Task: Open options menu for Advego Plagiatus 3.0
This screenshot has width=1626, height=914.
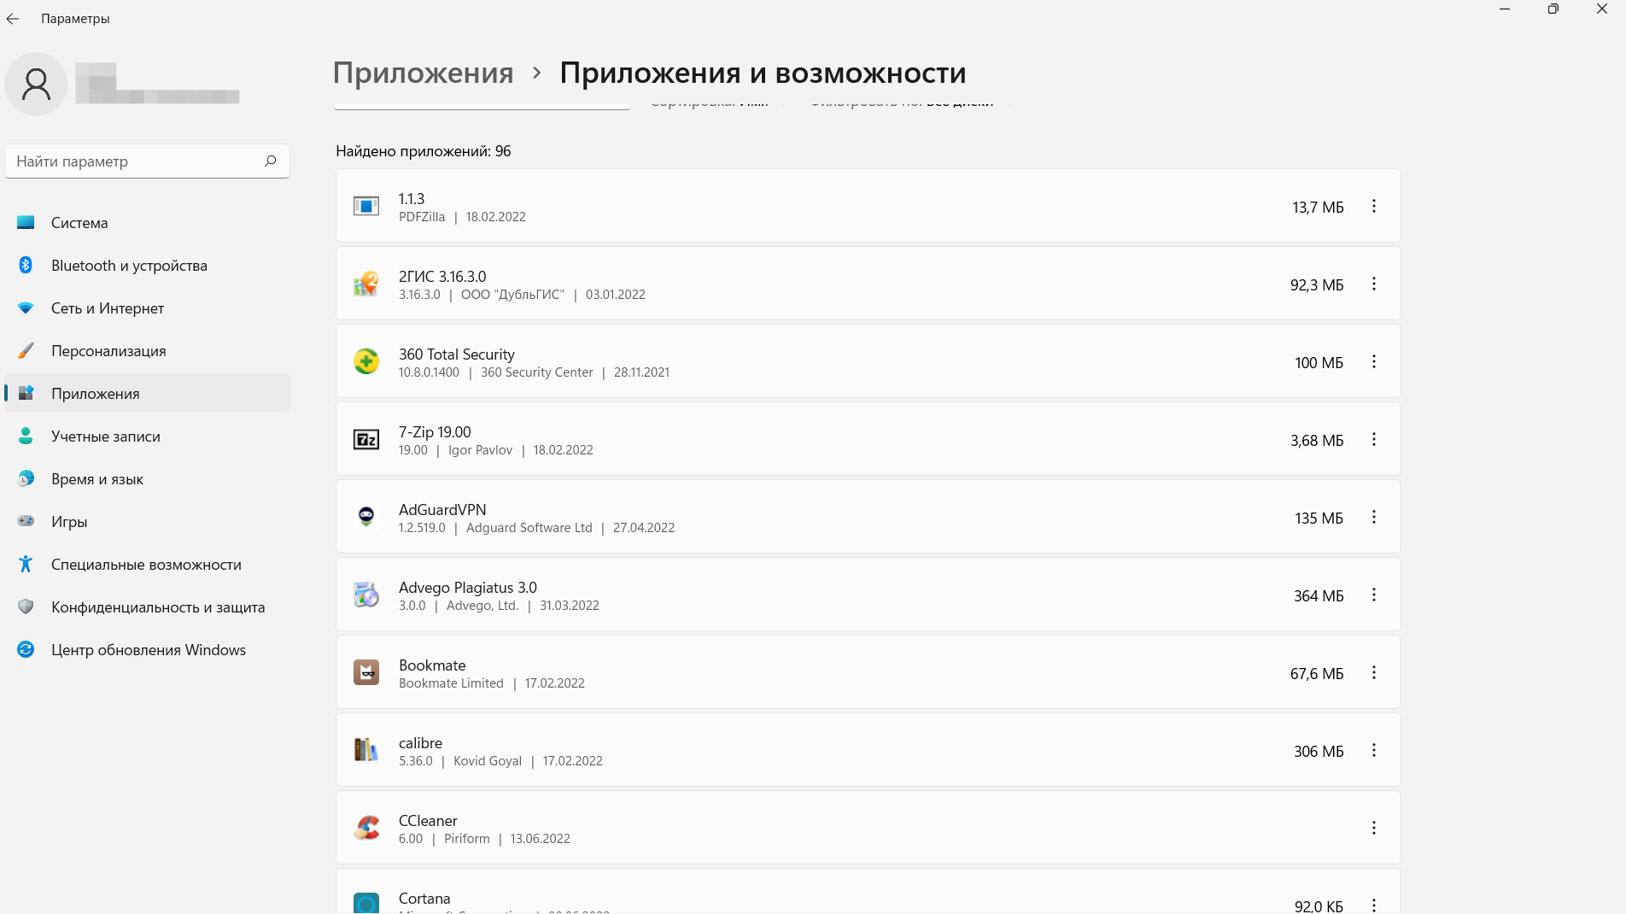Action: (x=1374, y=595)
